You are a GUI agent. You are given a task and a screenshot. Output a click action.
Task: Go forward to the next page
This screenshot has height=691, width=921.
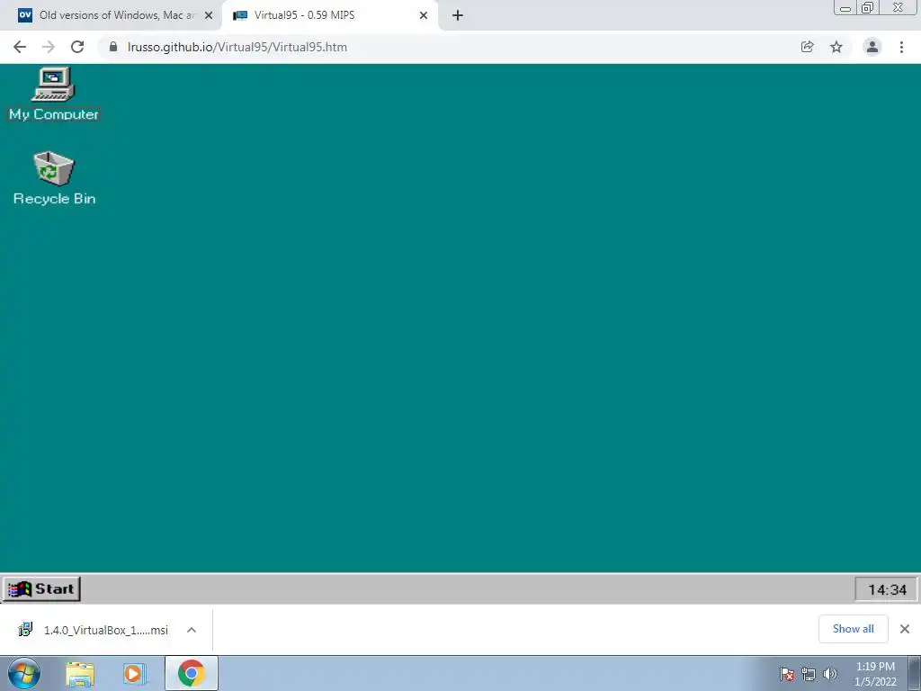tap(49, 47)
